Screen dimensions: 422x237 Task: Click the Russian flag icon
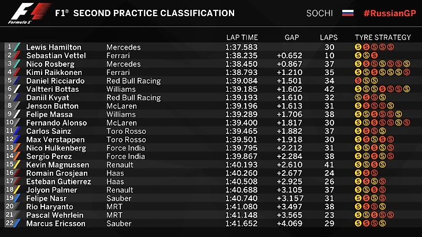(x=347, y=13)
